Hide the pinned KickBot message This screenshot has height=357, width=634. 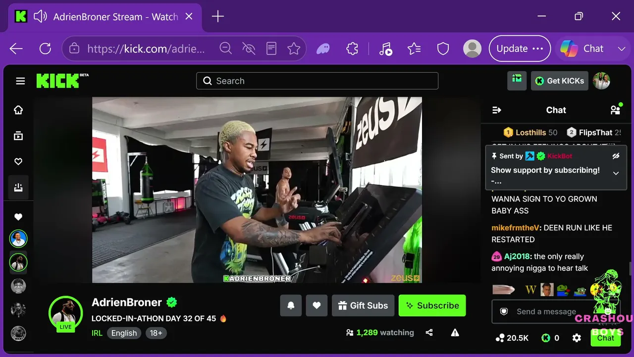[x=616, y=156]
